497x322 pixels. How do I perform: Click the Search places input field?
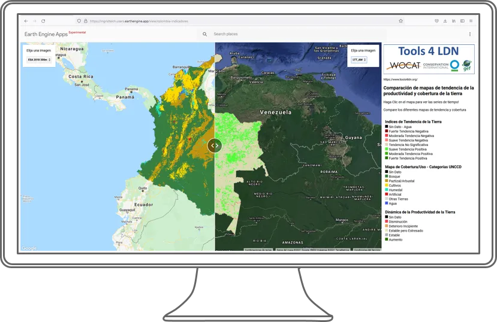point(270,35)
